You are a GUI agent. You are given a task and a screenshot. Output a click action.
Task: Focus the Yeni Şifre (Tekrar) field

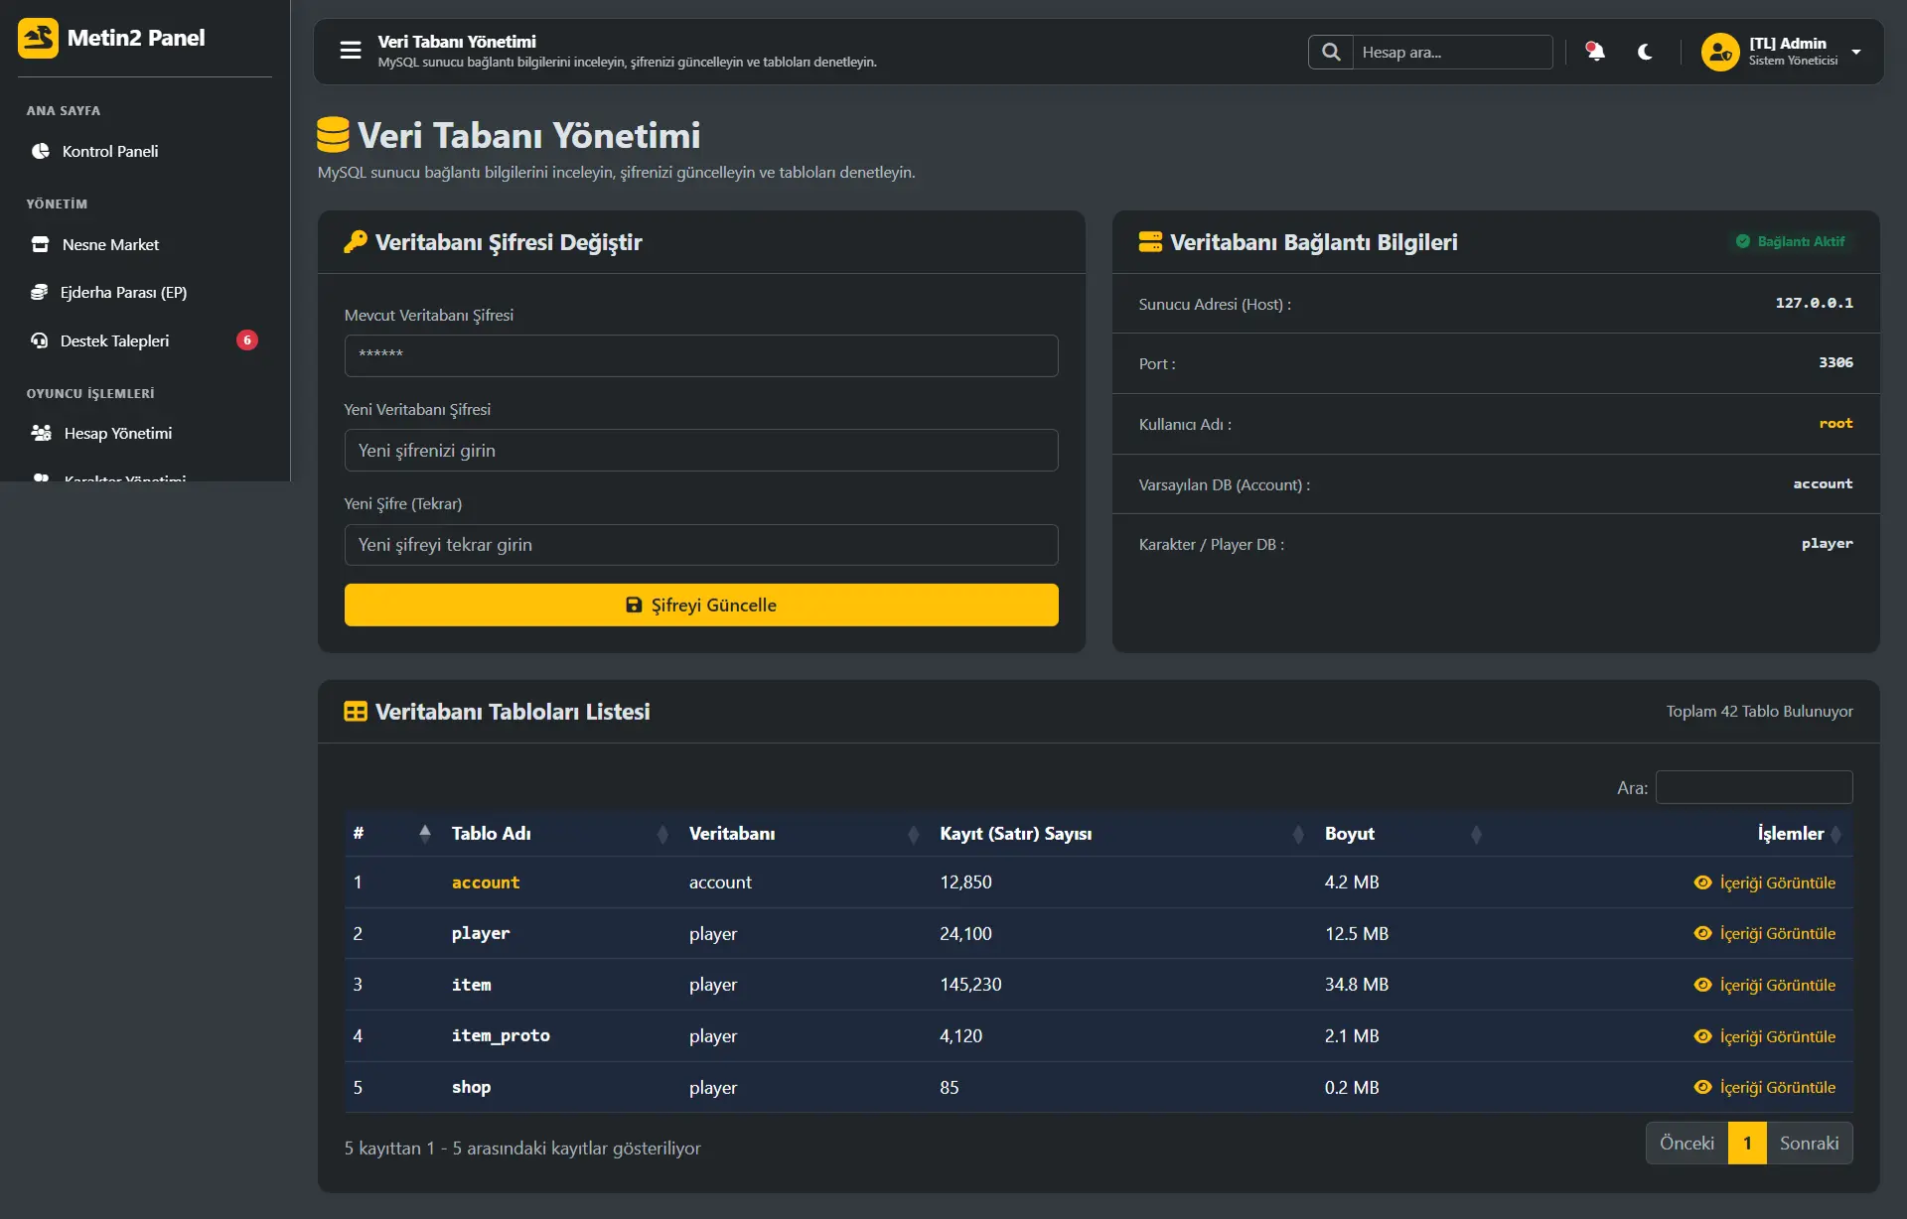point(701,545)
